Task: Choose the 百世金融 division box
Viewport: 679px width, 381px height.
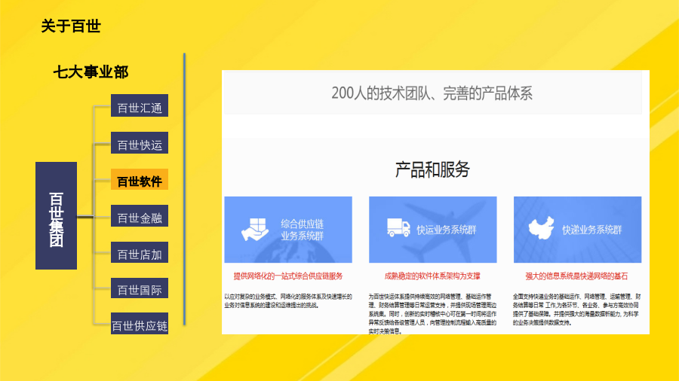Action: pyautogui.click(x=140, y=216)
